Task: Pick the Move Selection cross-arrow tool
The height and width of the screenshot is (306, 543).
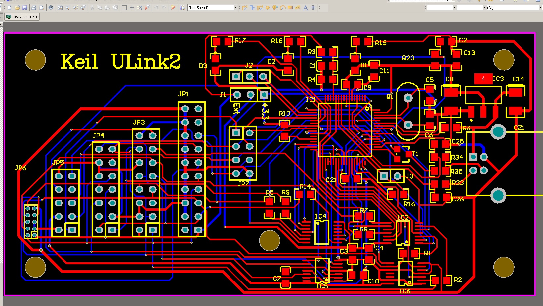Action: click(x=132, y=8)
